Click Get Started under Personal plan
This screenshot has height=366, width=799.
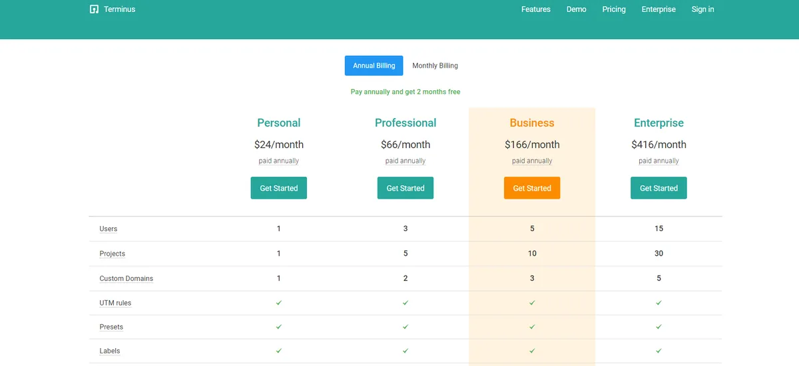(x=278, y=188)
